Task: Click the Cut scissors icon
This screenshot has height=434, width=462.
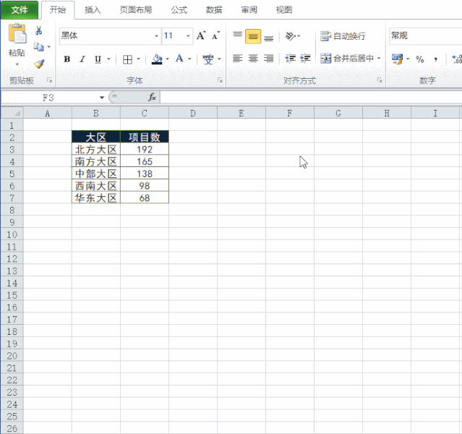Action: (38, 30)
